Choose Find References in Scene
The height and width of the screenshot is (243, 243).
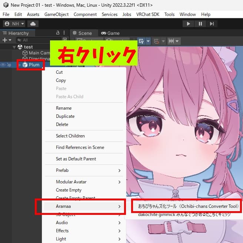click(x=84, y=147)
